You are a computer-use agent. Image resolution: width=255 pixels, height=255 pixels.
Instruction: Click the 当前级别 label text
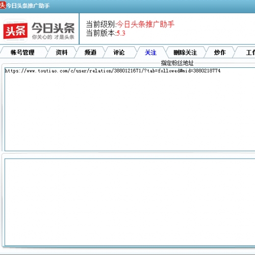tap(101, 24)
